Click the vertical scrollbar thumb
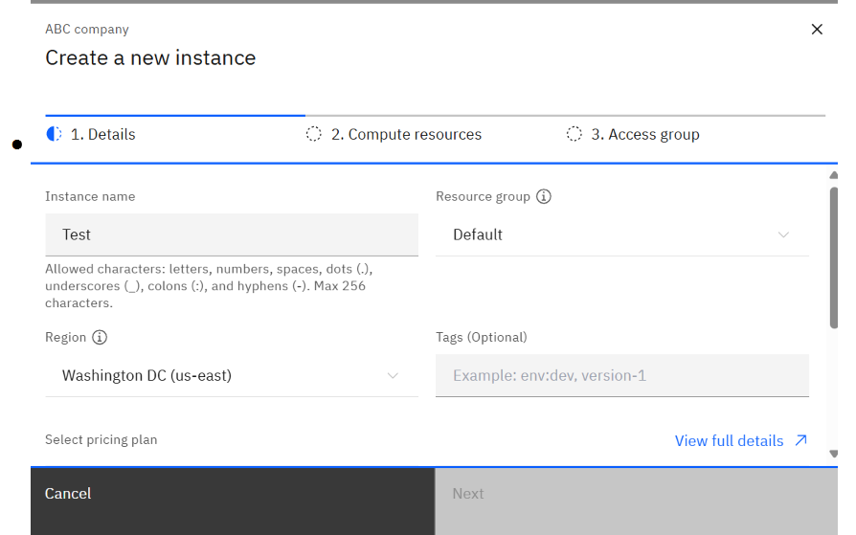Image resolution: width=856 pixels, height=535 pixels. (834, 258)
